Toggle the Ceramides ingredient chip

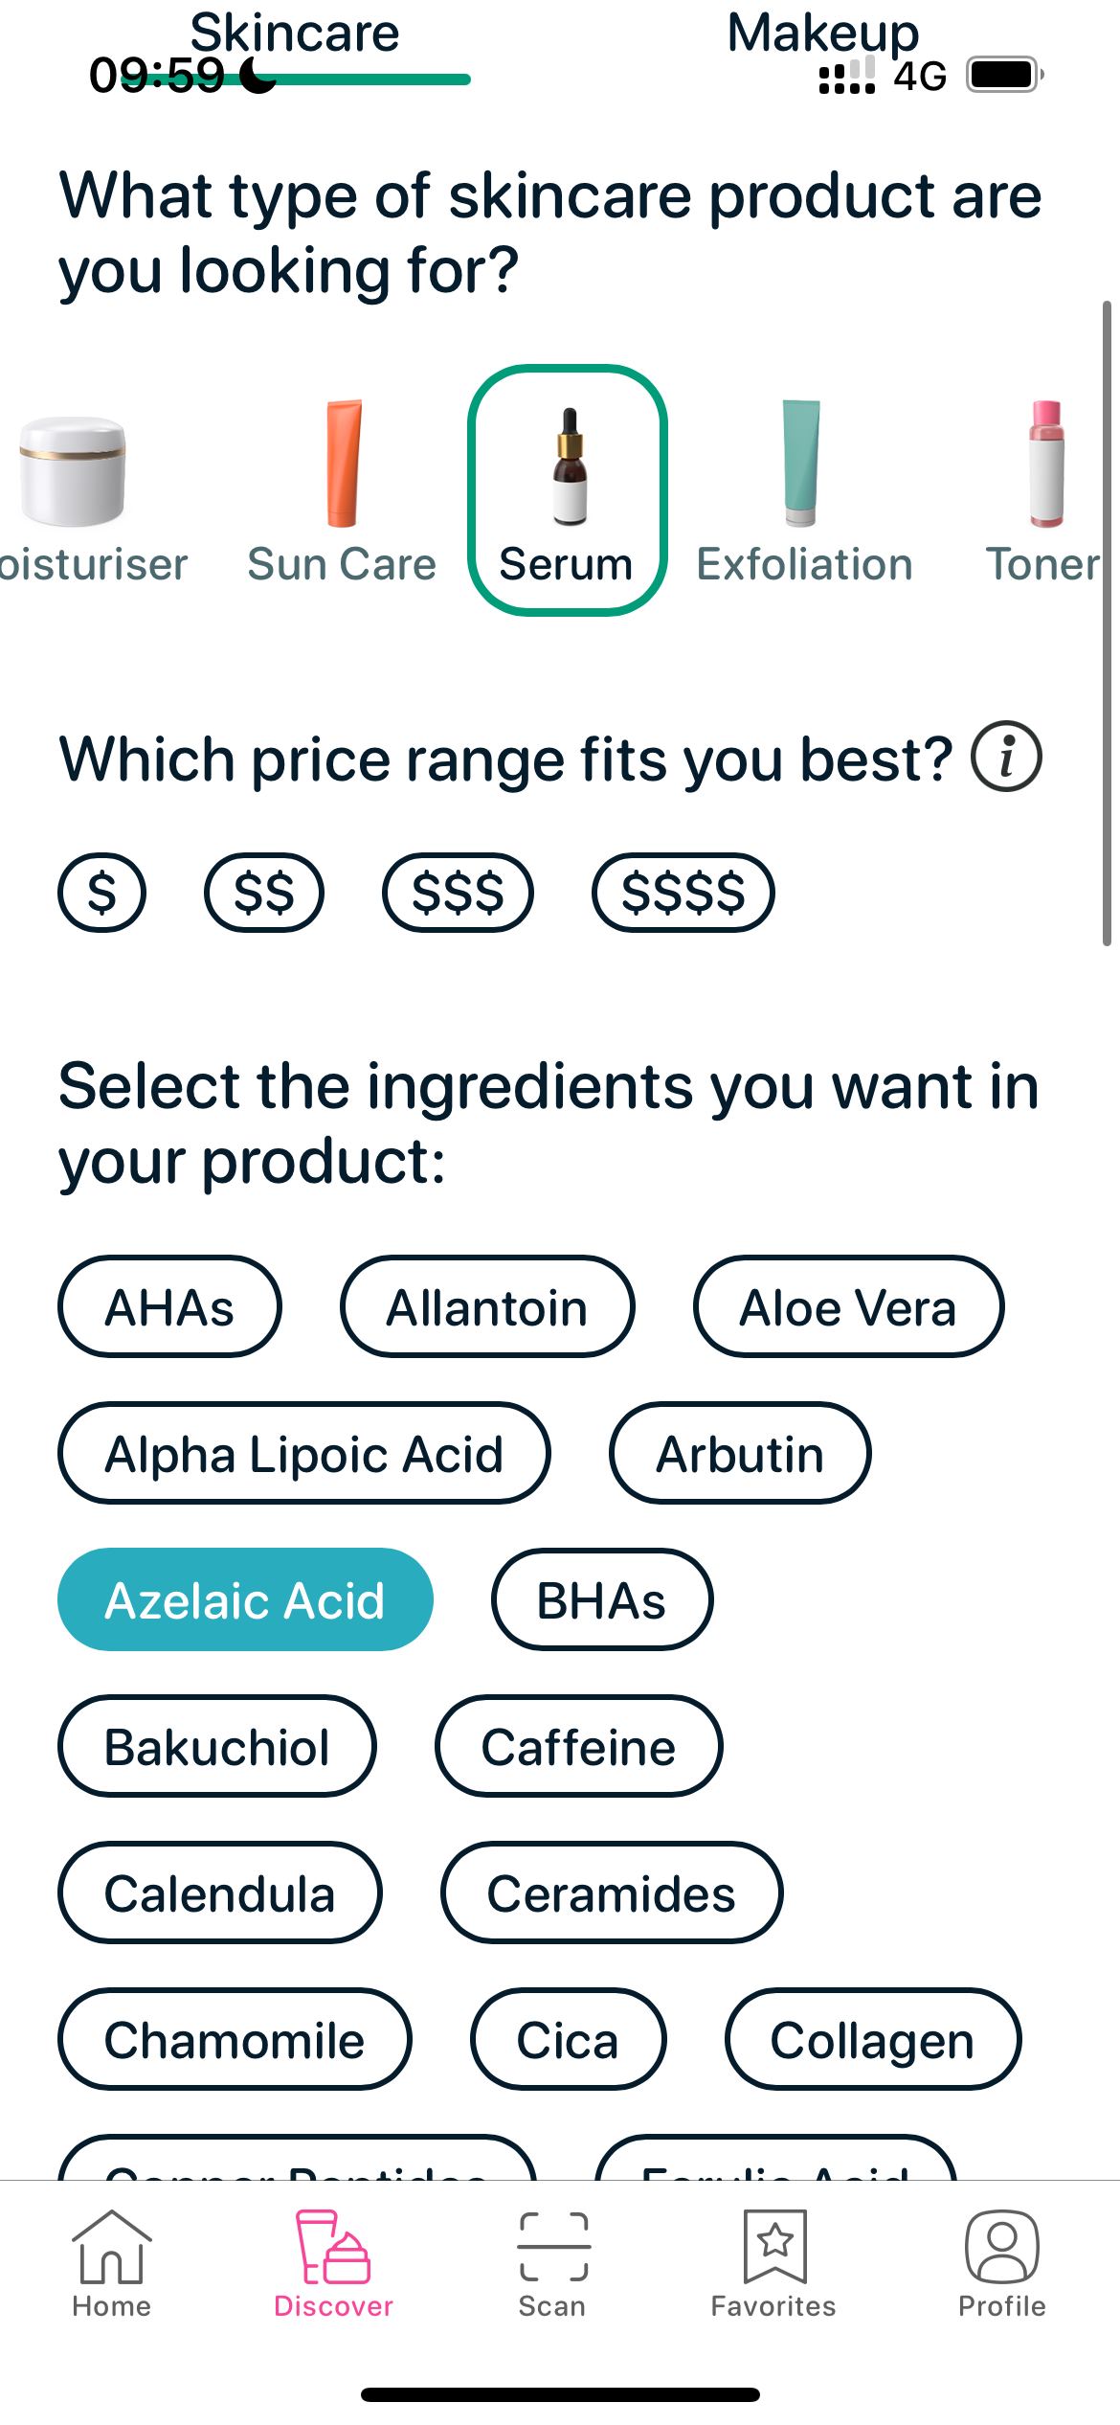pos(612,1892)
